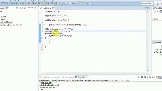
Task: Switch to the Problems tab
Action: 45,77
